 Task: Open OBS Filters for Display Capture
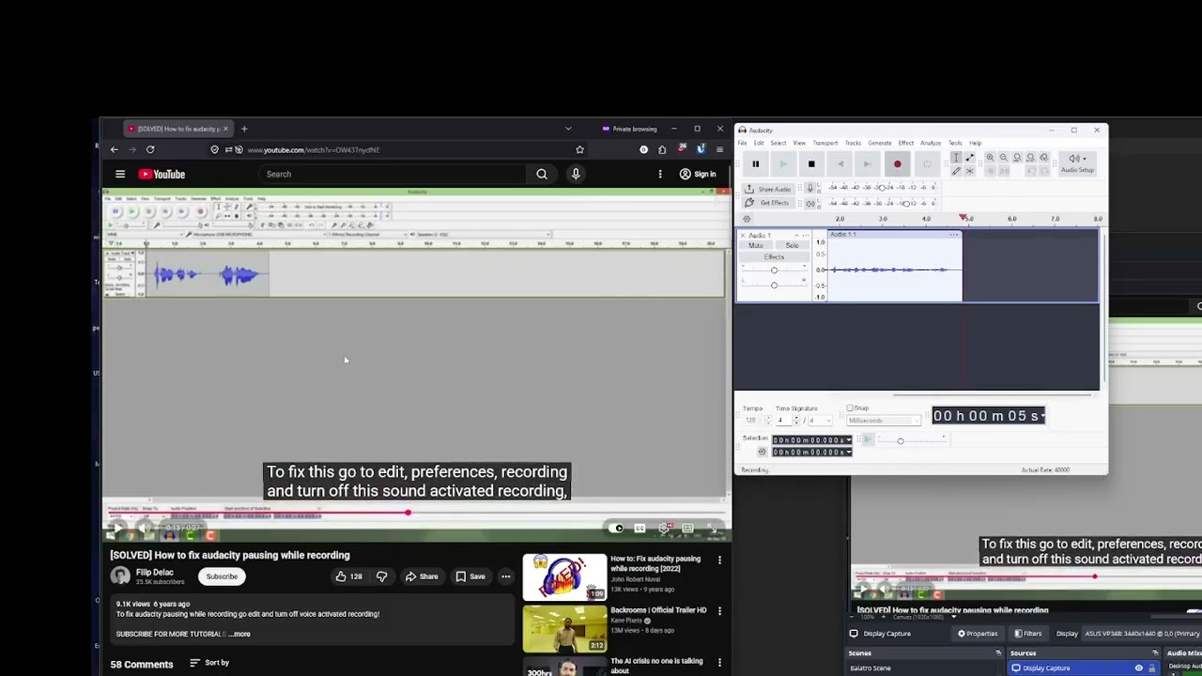click(x=1028, y=634)
